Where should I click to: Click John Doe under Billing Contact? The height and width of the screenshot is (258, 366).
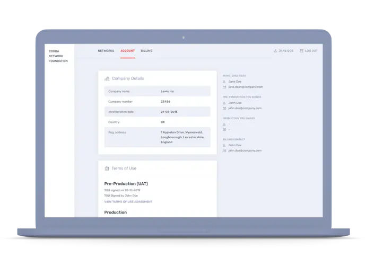tap(235, 145)
